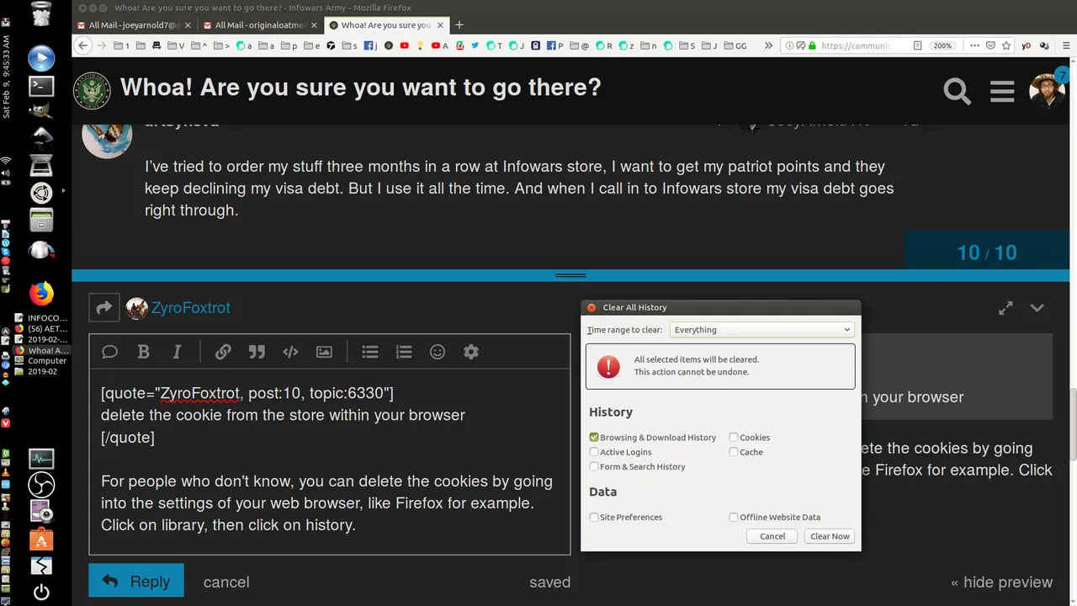Close the Clear All History dialog
The height and width of the screenshot is (606, 1077).
pos(592,307)
